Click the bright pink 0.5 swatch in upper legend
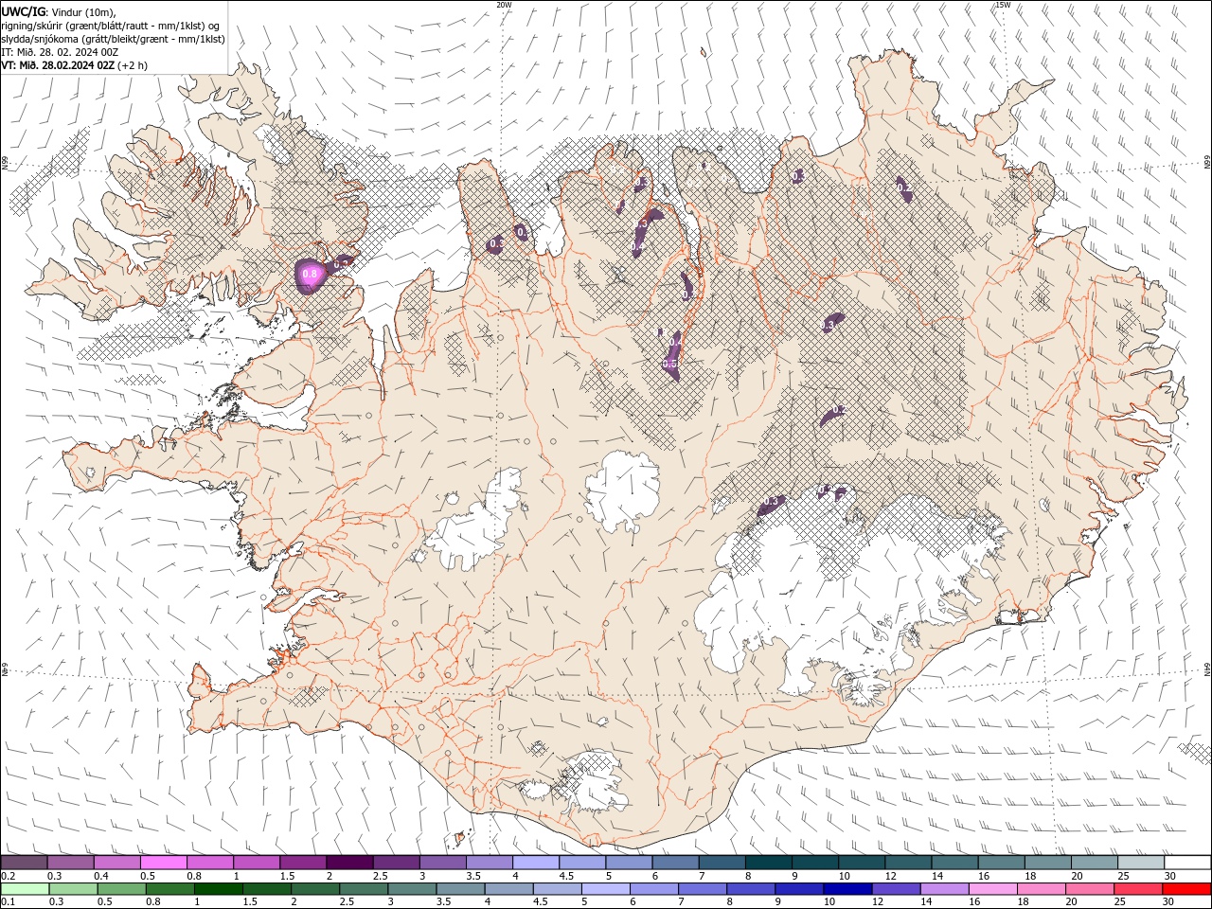 pyautogui.click(x=164, y=863)
